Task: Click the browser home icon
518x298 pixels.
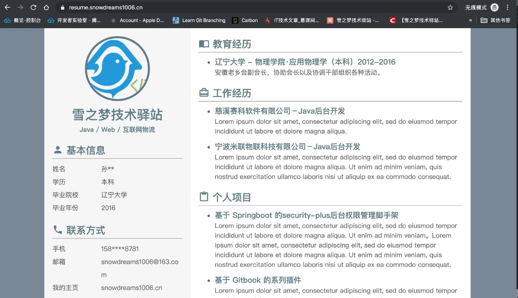Action: (46, 7)
